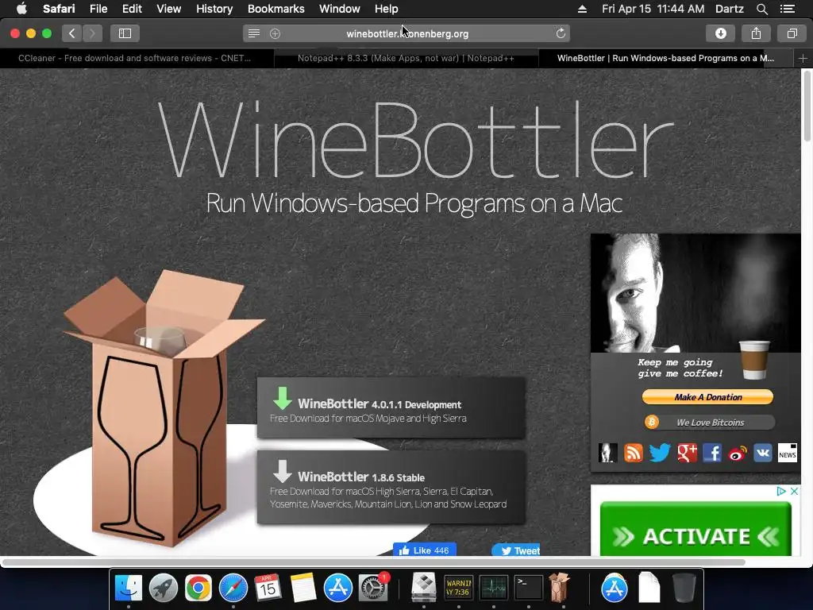Image resolution: width=813 pixels, height=610 pixels.
Task: Open Notes from the Dock
Action: click(x=302, y=588)
